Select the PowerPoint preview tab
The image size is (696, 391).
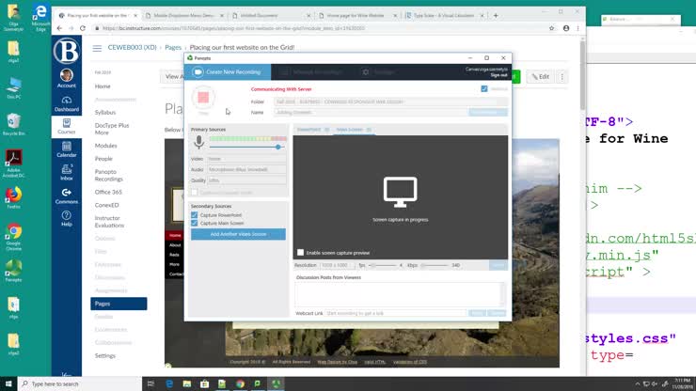312,130
